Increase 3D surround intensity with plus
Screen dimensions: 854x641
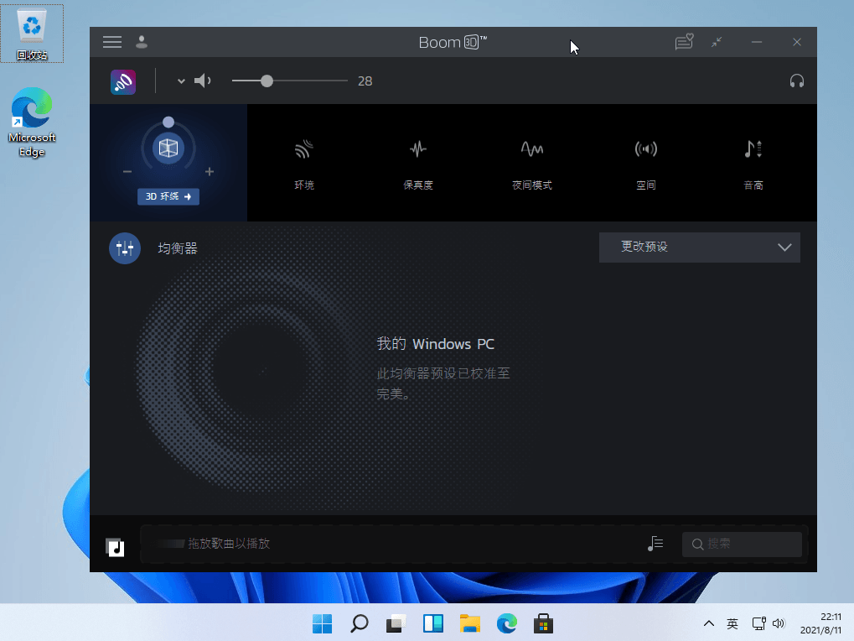pos(210,172)
